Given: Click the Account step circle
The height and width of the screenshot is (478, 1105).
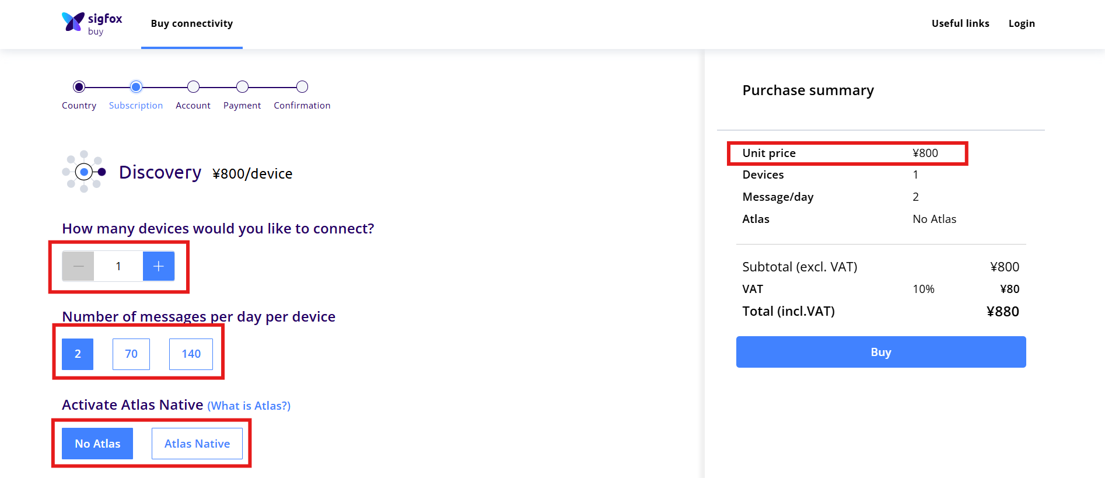Looking at the screenshot, I should [x=193, y=87].
